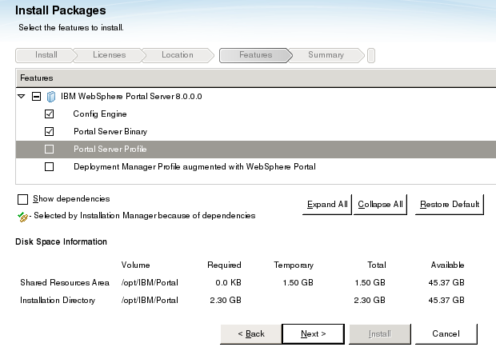The image size is (496, 351).
Task: Proceed with the Next button
Action: (x=313, y=334)
